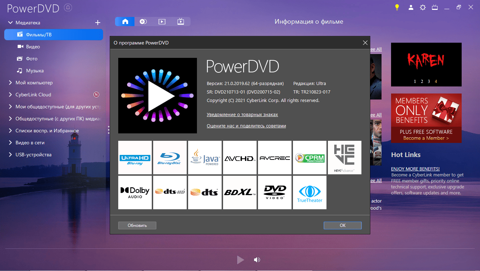Close the О программе PowerDVD dialog
Viewport: 480px width, 271px height.
click(x=365, y=43)
